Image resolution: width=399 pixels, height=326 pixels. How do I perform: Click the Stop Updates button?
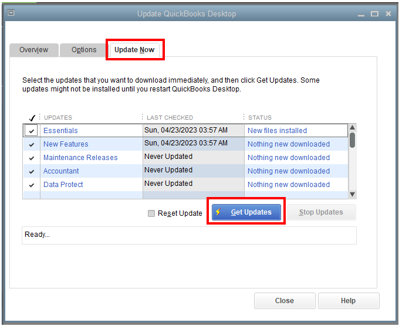[x=321, y=212]
